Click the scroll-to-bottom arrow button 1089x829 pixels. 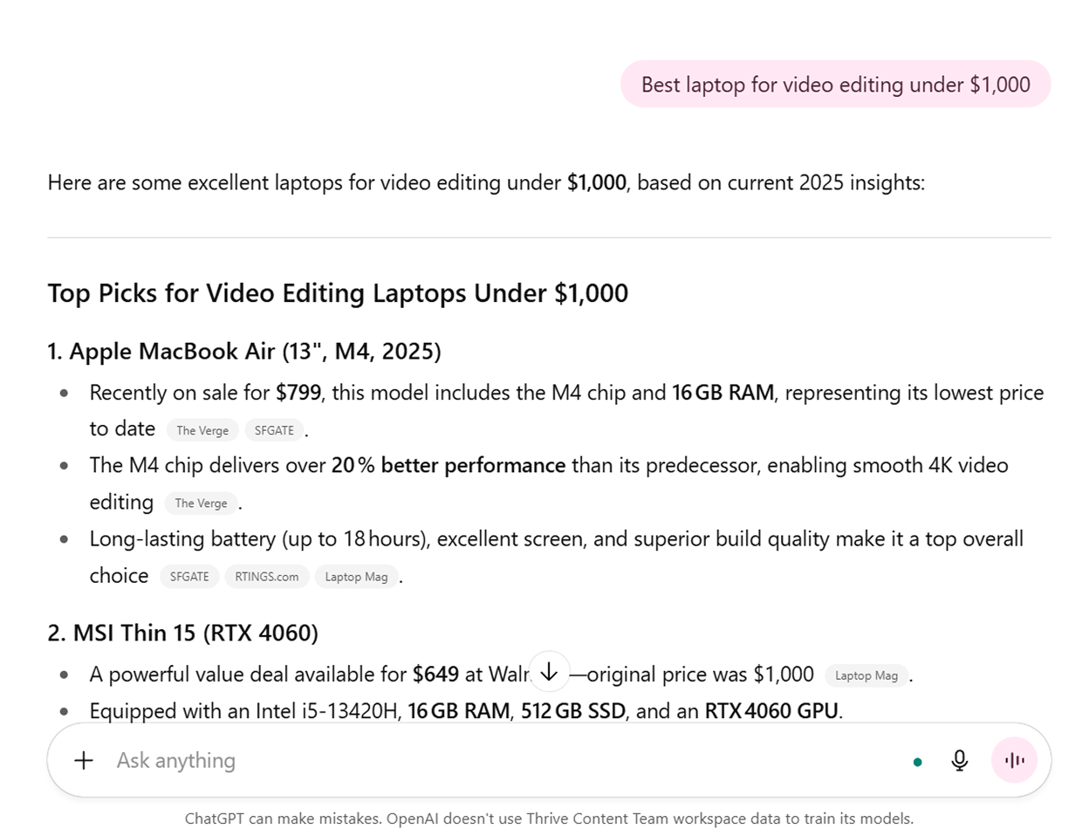click(x=550, y=671)
